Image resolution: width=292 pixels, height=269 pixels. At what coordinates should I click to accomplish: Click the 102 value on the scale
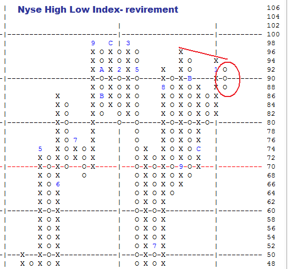[273, 25]
